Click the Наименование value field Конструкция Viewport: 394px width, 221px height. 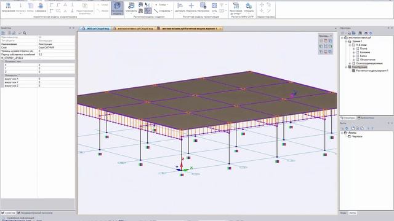coord(56,44)
